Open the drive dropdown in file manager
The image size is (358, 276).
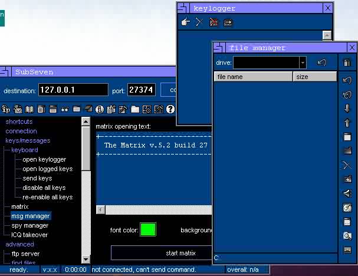(x=303, y=63)
